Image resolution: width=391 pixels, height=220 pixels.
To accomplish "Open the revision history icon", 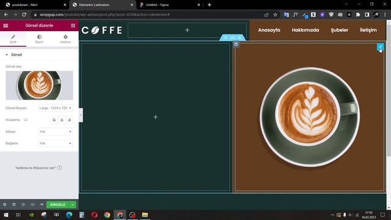I will click(23, 205).
